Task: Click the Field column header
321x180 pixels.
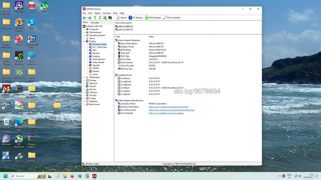Action: point(131,37)
